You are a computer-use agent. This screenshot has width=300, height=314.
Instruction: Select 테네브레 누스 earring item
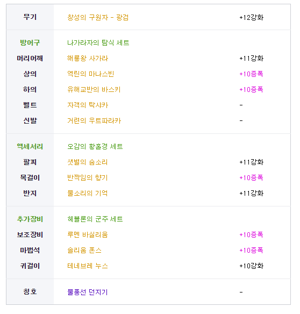coord(88,266)
